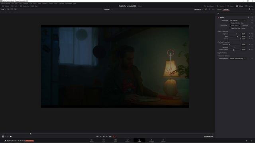
Task: Open the Surface Map dropdown
Action: click(x=237, y=20)
